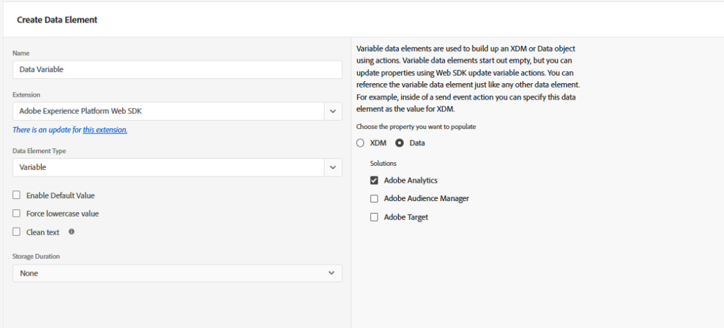Check Adobe Audience Manager solution
This screenshot has height=328, width=724.
(374, 198)
